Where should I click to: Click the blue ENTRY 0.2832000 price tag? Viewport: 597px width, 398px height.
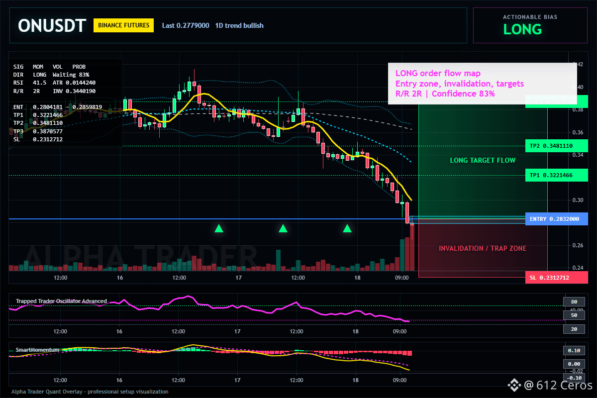tap(556, 219)
